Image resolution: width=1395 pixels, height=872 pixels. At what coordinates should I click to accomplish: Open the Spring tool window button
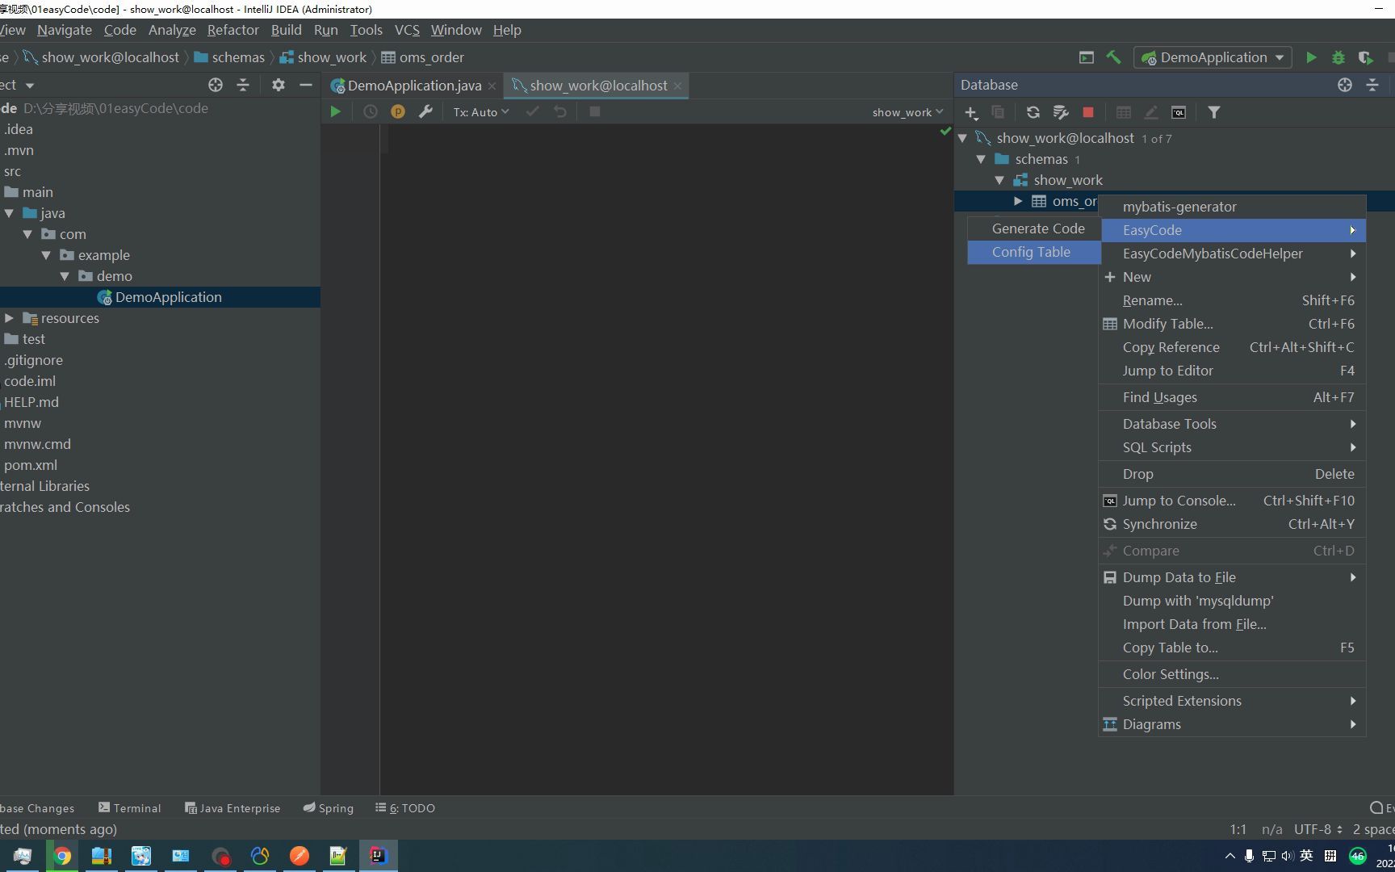(x=329, y=808)
